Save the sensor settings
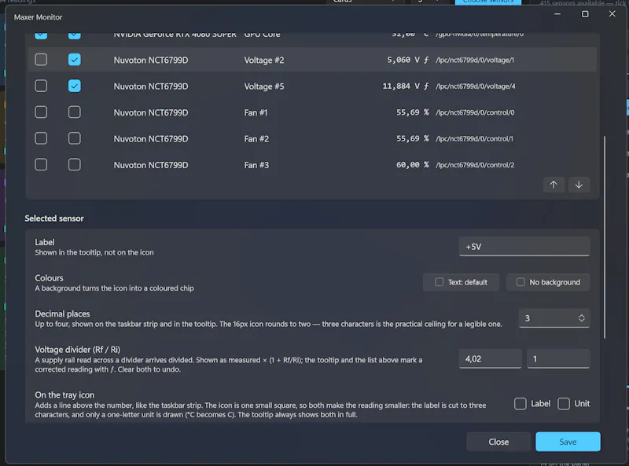629x466 pixels. [568, 442]
